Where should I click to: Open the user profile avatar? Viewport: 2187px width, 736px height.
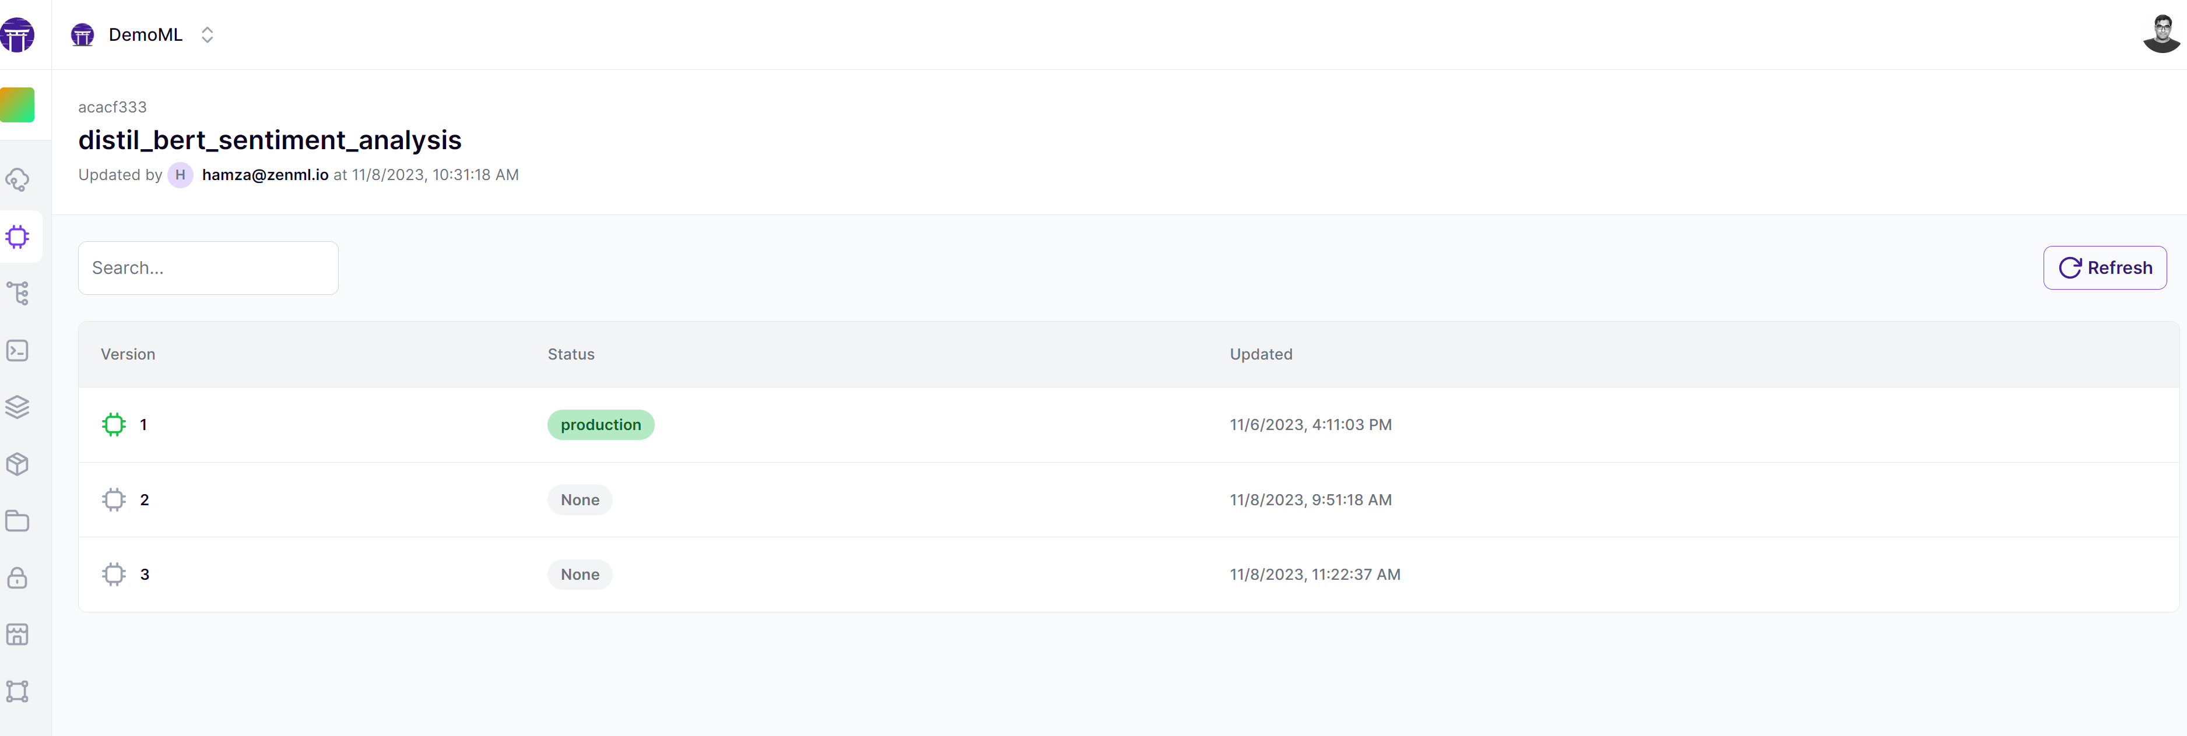point(2161,35)
